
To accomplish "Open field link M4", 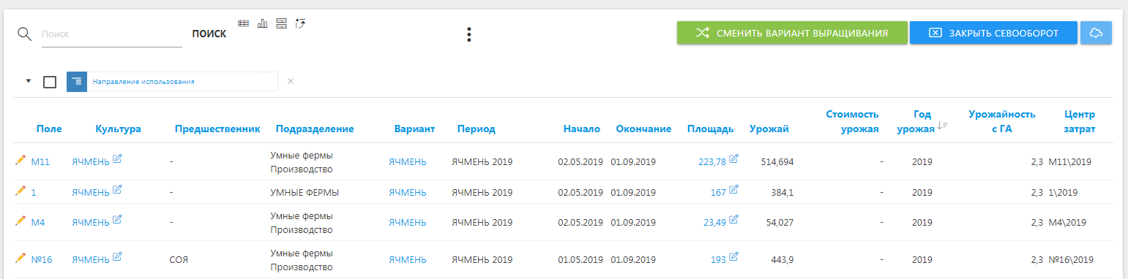I will coord(38,223).
